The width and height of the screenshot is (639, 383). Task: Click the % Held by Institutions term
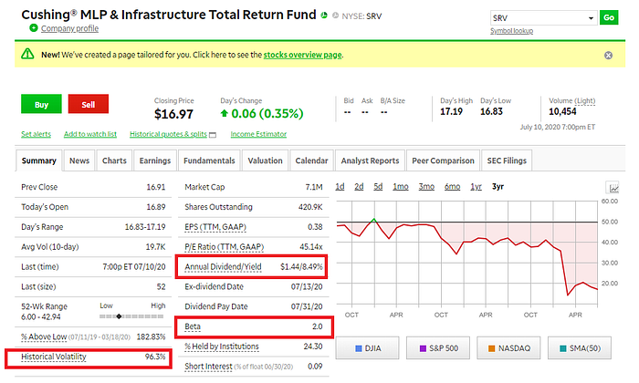click(x=222, y=347)
